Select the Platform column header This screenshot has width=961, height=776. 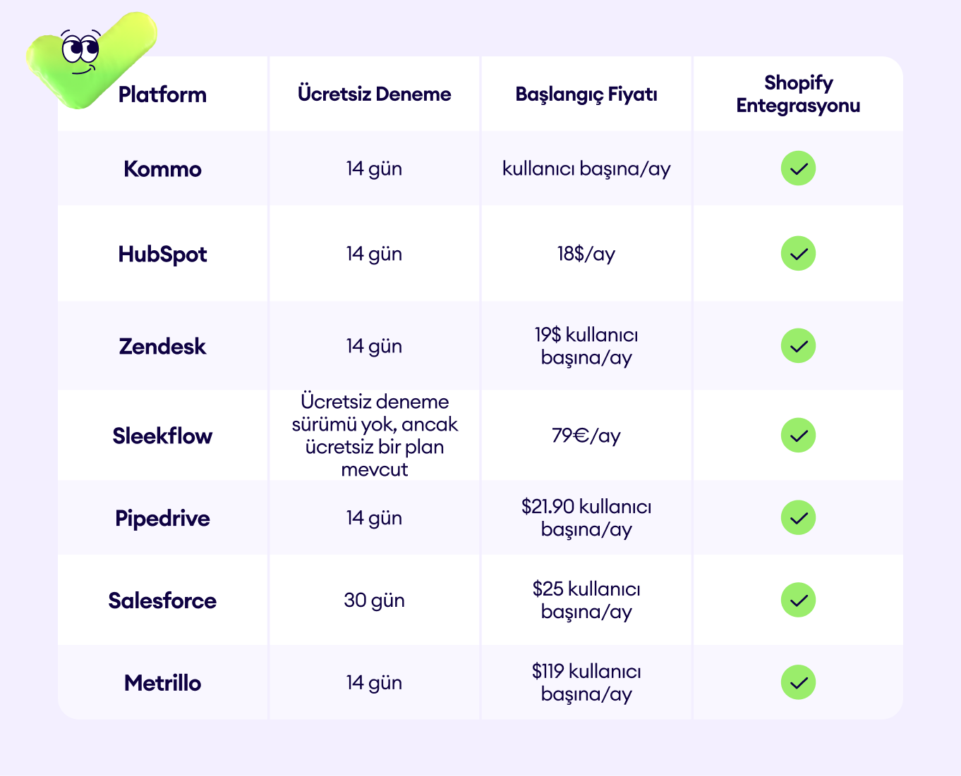(162, 94)
